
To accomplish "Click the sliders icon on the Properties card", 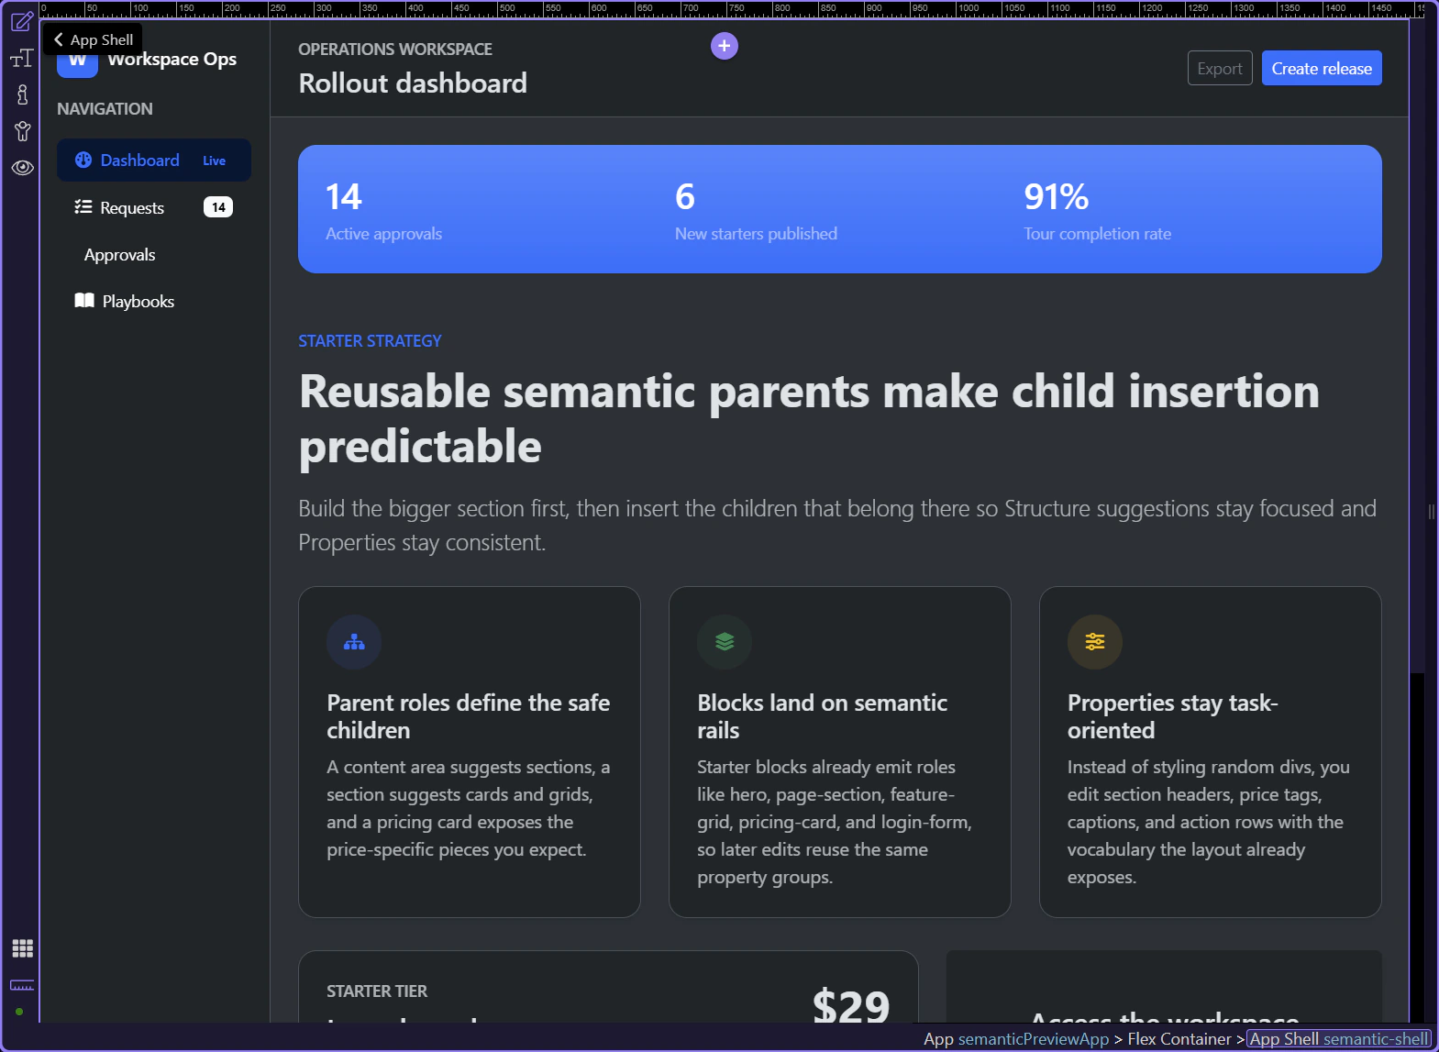I will coord(1095,642).
